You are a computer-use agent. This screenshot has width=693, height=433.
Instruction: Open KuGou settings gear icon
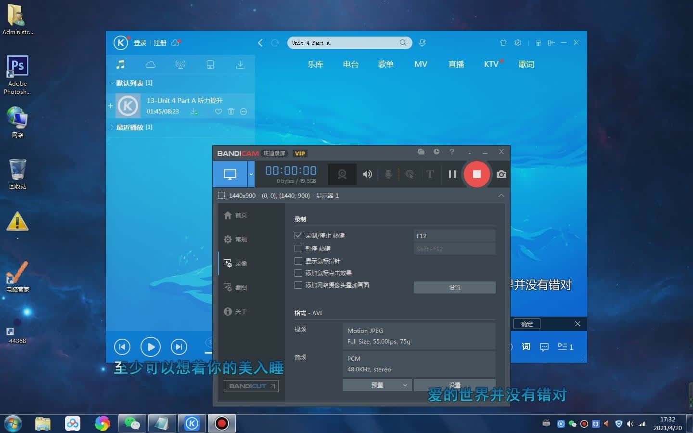[x=518, y=43]
